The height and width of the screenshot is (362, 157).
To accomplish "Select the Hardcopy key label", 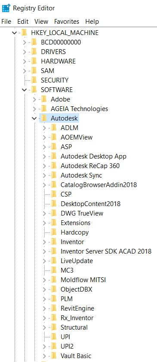I will (74, 232).
